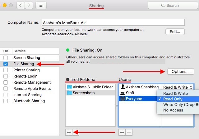
Task: Select Akshata S...ublic Folder in Shared Folders
Action: click(90, 87)
